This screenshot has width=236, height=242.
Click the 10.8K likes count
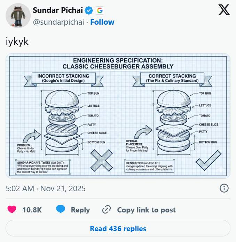[x=32, y=210]
